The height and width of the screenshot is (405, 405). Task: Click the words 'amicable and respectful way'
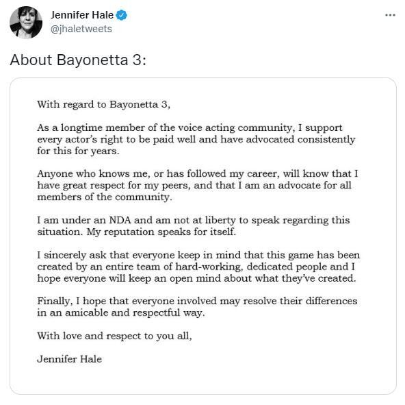(x=135, y=312)
